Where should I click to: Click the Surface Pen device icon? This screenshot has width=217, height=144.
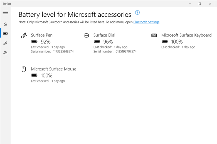(24, 36)
